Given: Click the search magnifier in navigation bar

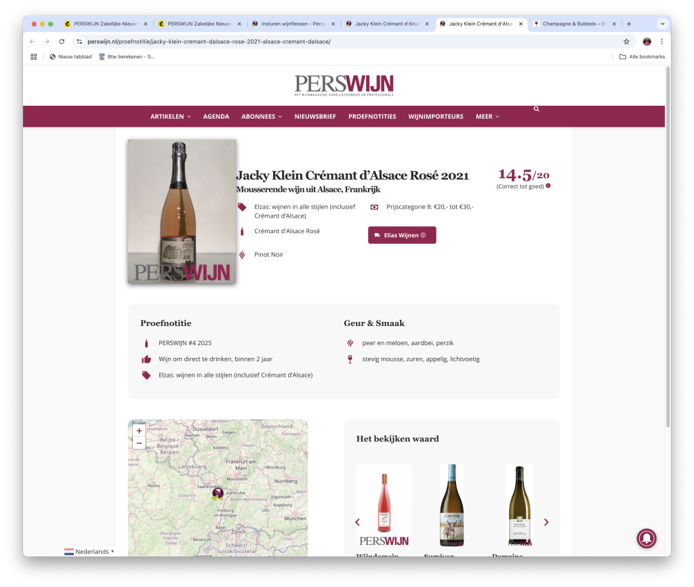Looking at the screenshot, I should click(x=536, y=109).
